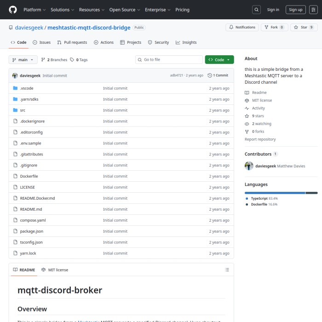The height and width of the screenshot is (322, 322).
Task: Click the search magnifier icon
Action: (257, 10)
